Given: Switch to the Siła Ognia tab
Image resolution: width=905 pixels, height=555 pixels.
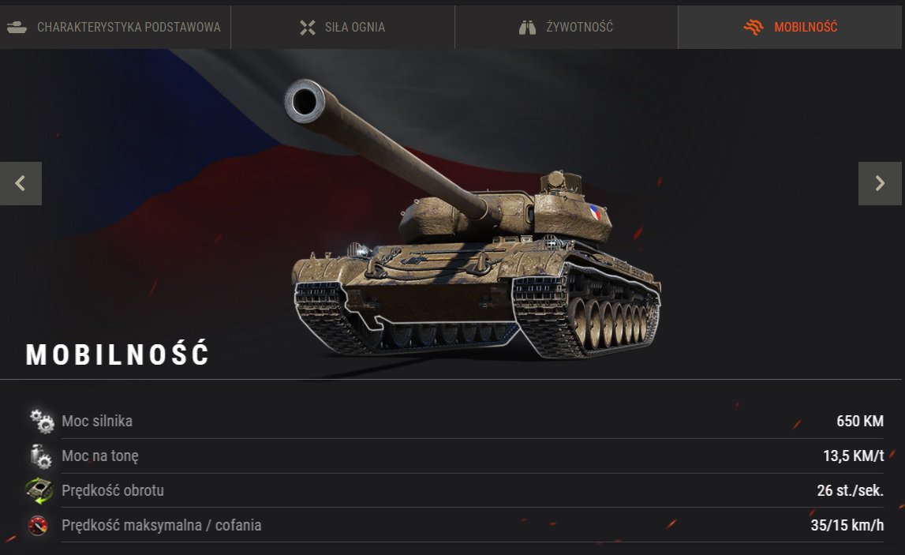Looking at the screenshot, I should tap(343, 27).
